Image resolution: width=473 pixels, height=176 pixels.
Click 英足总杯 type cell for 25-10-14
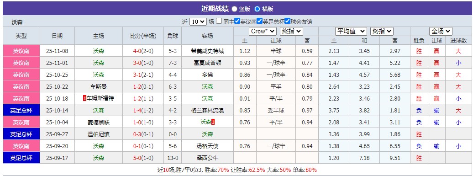point(21,111)
